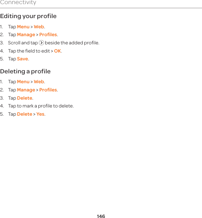Viewport: 202px width, 218px height.
Task: Click 'Scroll and tap' text in step 3
Action: (23, 43)
